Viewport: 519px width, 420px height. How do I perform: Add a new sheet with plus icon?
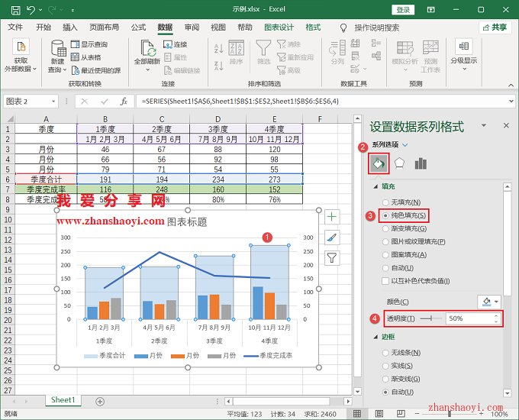tap(100, 402)
